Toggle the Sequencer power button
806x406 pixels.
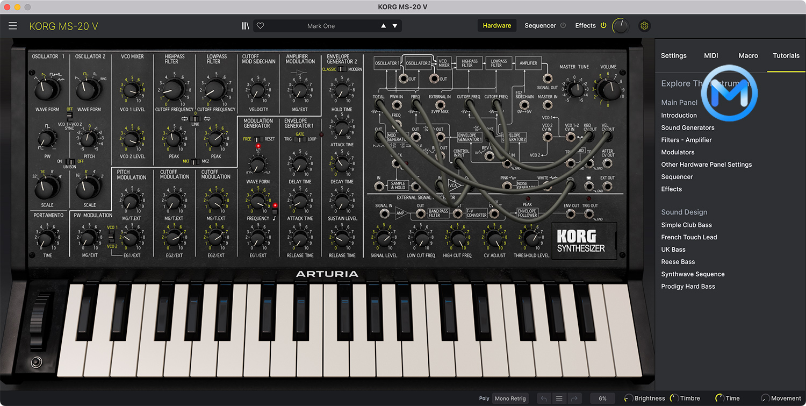(x=563, y=25)
